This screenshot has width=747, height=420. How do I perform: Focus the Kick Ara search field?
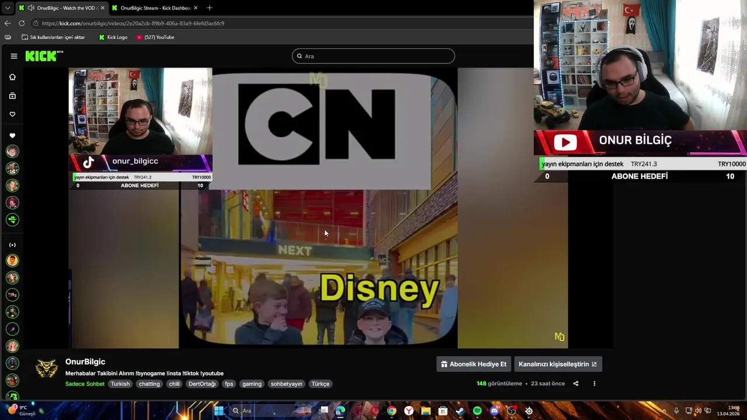373,56
